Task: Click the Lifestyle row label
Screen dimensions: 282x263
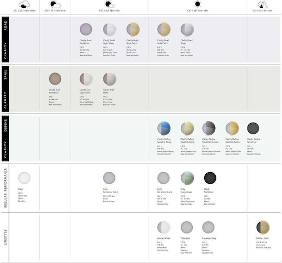Action: point(5,237)
